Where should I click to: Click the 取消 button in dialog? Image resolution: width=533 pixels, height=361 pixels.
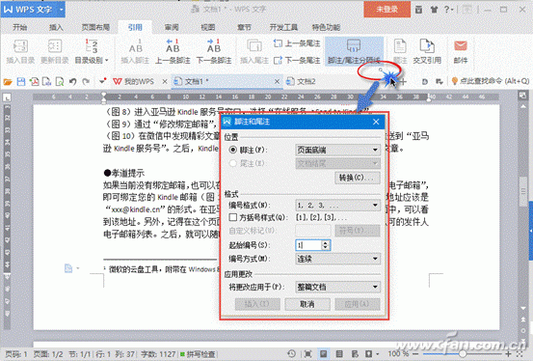tap(307, 304)
